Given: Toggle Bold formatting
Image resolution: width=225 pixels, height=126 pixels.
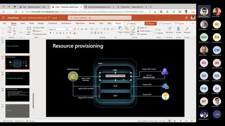Looking at the screenshot, I should pyautogui.click(x=50, y=33).
